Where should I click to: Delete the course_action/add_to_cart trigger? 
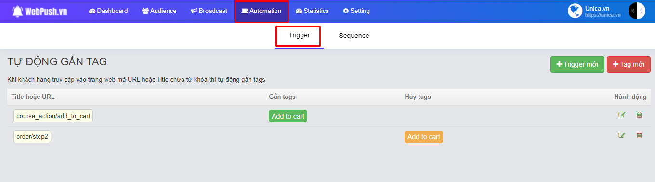pos(639,115)
